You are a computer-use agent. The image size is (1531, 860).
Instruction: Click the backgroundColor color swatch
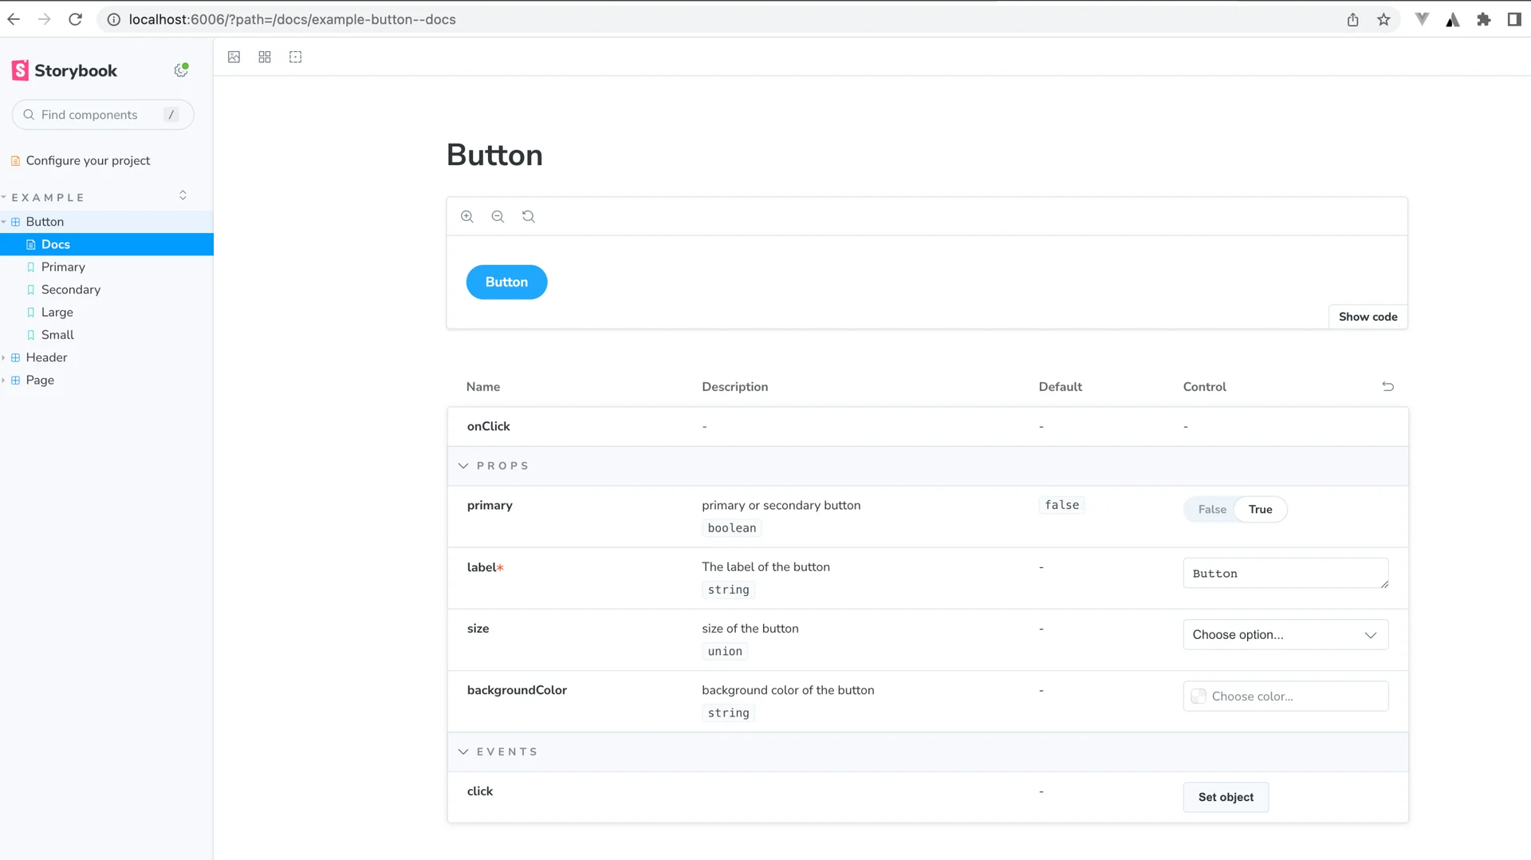point(1198,696)
